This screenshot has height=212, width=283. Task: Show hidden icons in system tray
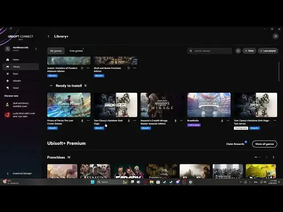click(241, 182)
